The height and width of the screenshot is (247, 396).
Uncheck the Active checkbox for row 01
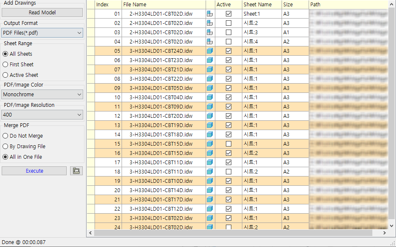[228, 14]
